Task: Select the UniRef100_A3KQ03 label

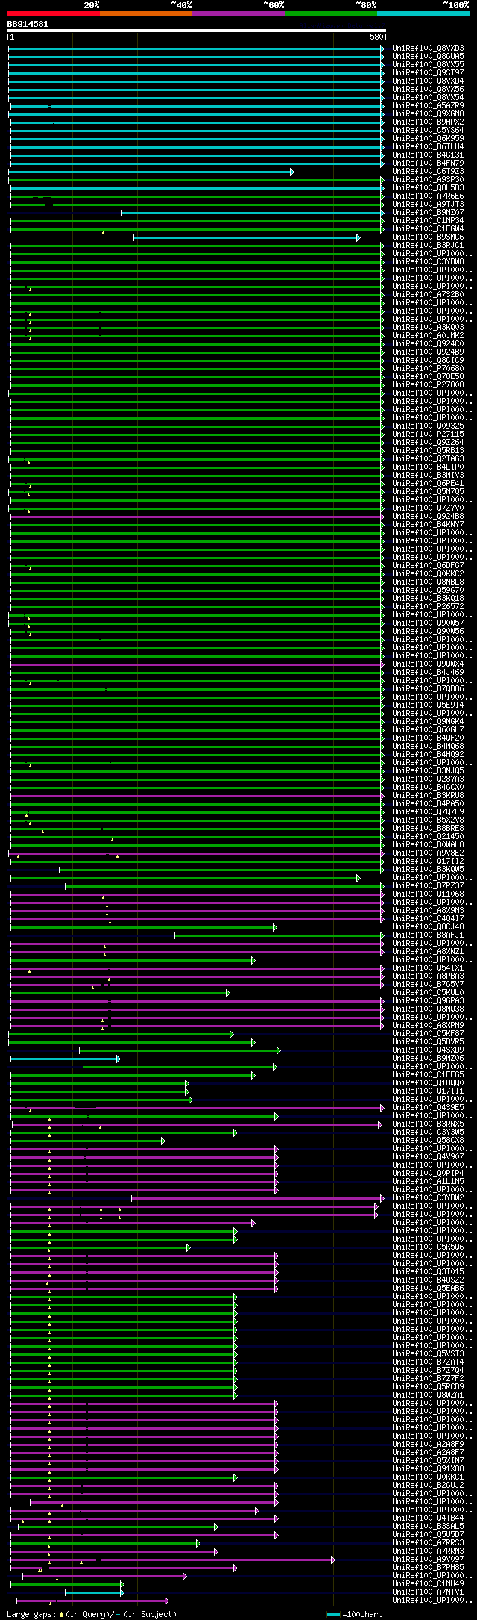Action: (x=428, y=328)
